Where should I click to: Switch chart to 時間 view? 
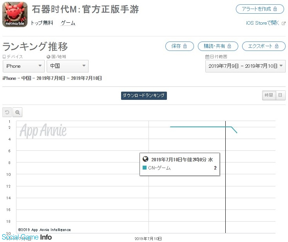pos(269,95)
